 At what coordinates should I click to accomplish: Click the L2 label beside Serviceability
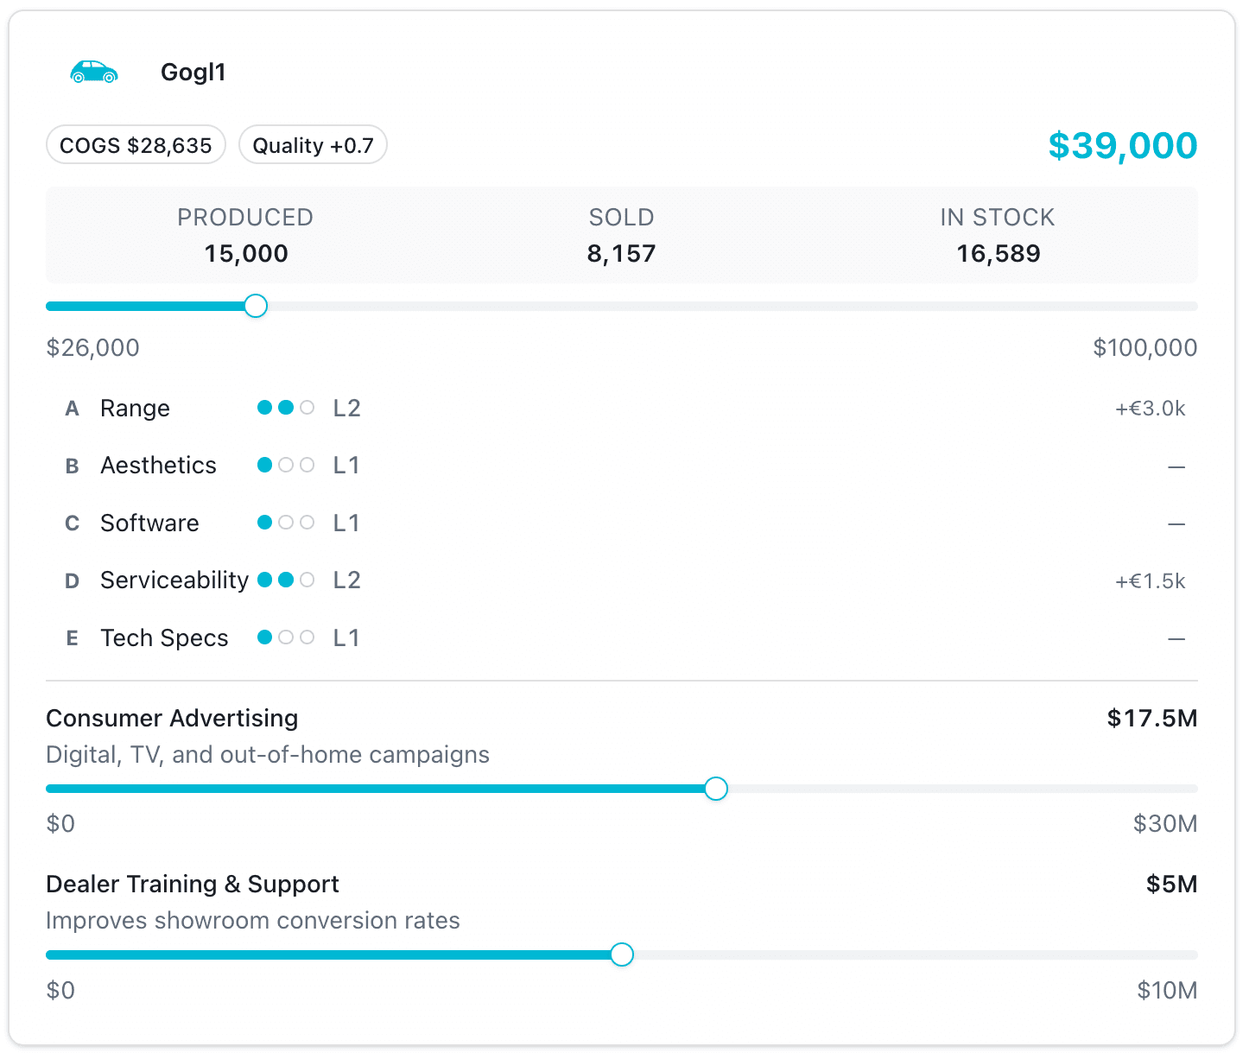[x=346, y=580]
